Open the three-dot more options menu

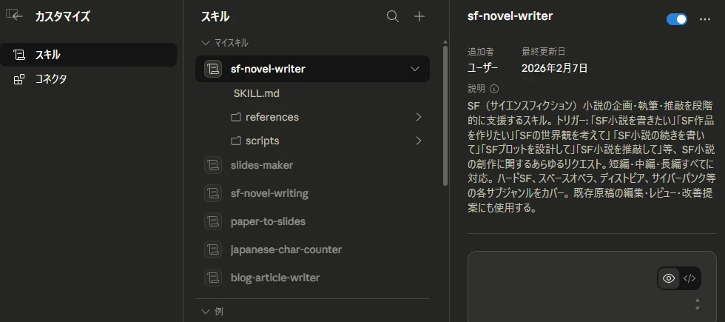(x=705, y=19)
